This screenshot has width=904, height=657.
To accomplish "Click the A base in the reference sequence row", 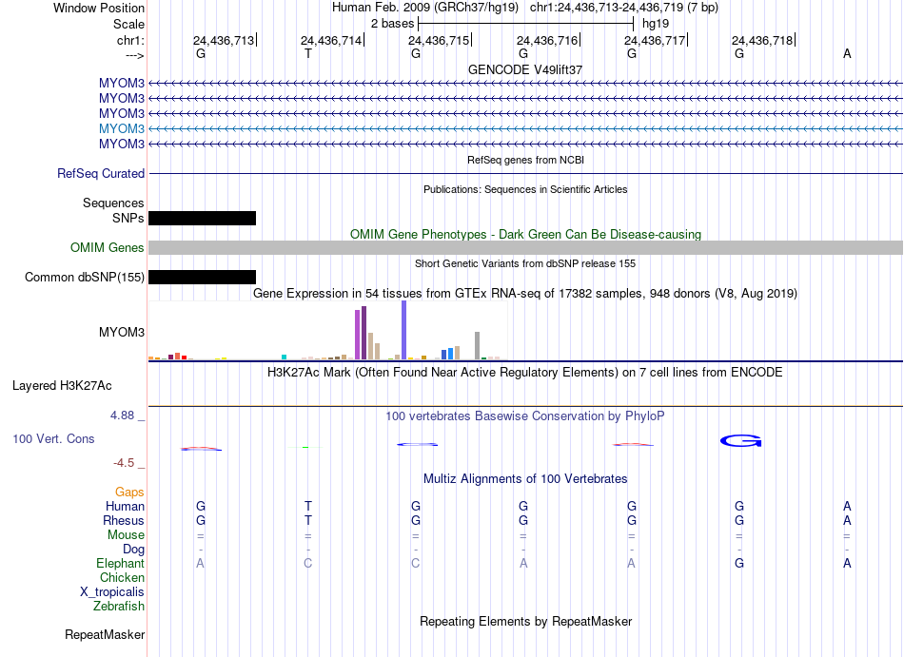I will [x=847, y=53].
